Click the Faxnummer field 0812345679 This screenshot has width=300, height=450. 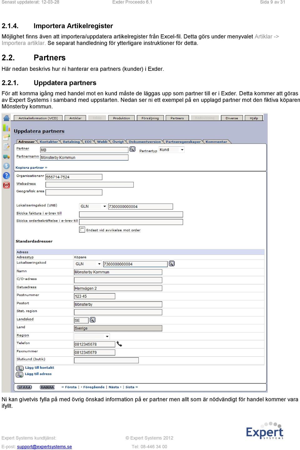pyautogui.click(x=94, y=352)
